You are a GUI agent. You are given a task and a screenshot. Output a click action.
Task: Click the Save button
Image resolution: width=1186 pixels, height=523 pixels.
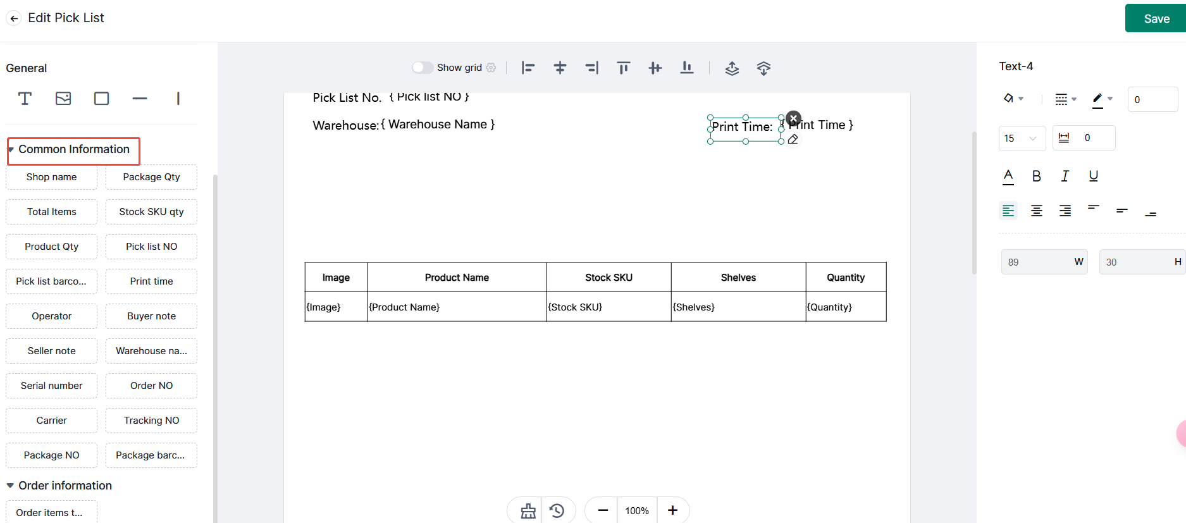[x=1156, y=18]
